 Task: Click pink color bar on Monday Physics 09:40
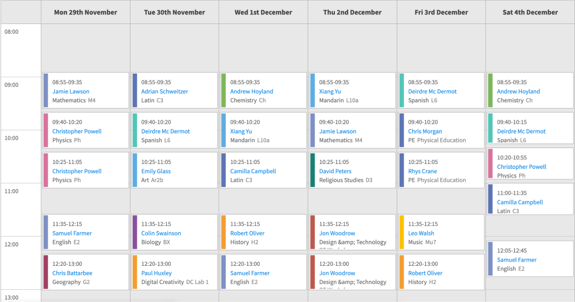[x=46, y=130]
